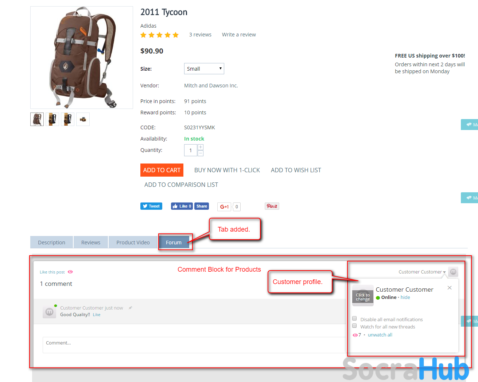Click the five-star product rating
Screen dimensions: 478x382
pos(160,35)
